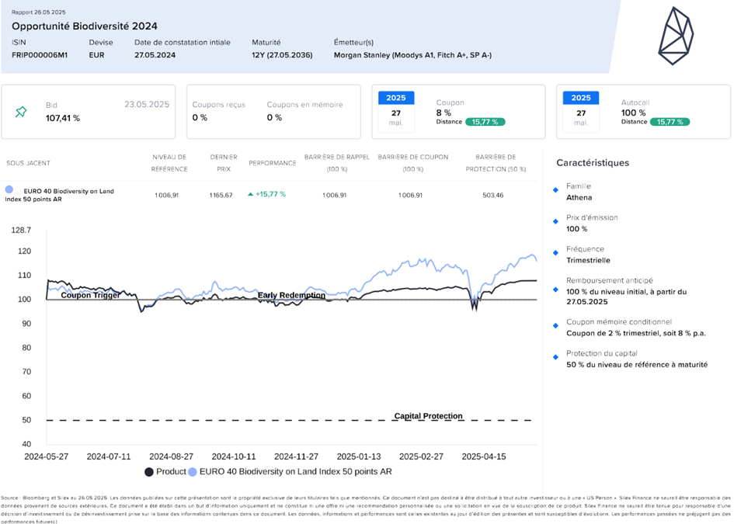Click the 0 % under Coupons reçus

[x=200, y=117]
